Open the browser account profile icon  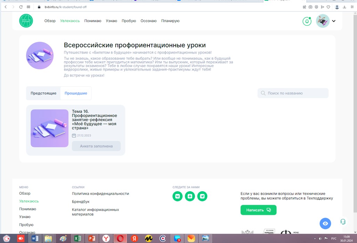[337, 7]
